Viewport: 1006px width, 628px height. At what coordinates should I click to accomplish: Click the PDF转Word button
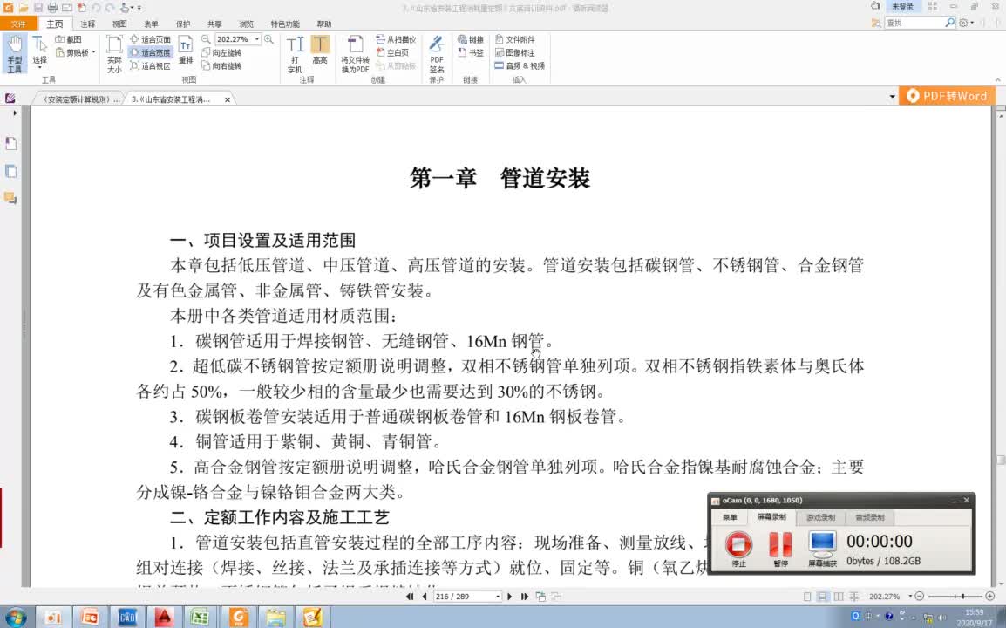click(947, 96)
